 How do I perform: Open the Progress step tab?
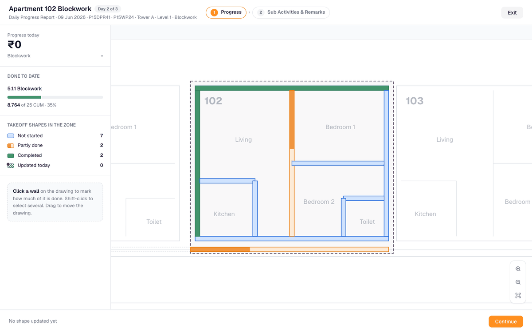(226, 12)
